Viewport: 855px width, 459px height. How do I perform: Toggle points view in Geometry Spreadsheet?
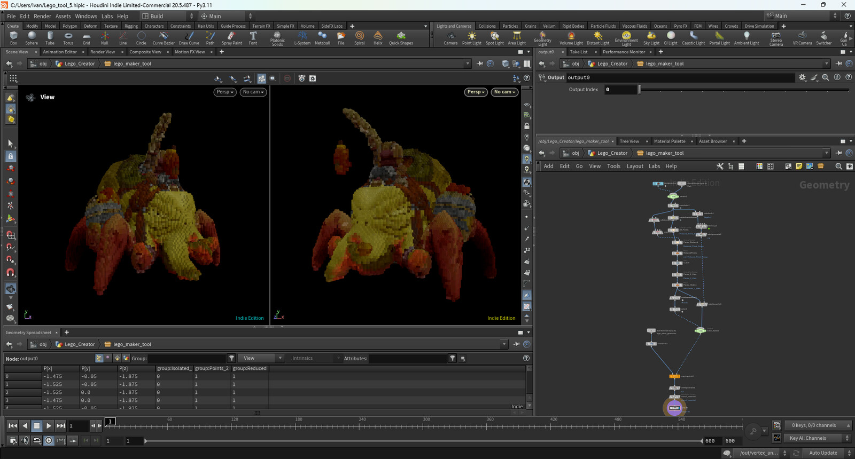(x=99, y=358)
